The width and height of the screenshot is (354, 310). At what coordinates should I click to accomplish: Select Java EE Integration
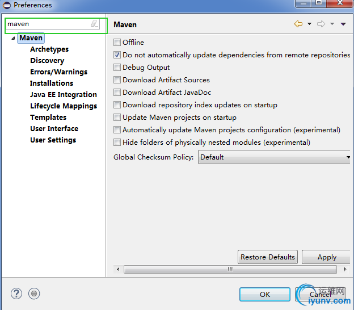64,94
